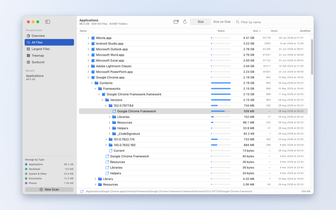Viewport: 336px width, 210px height.
Task: Click the Largest Files icon in sidebar
Action: point(28,49)
